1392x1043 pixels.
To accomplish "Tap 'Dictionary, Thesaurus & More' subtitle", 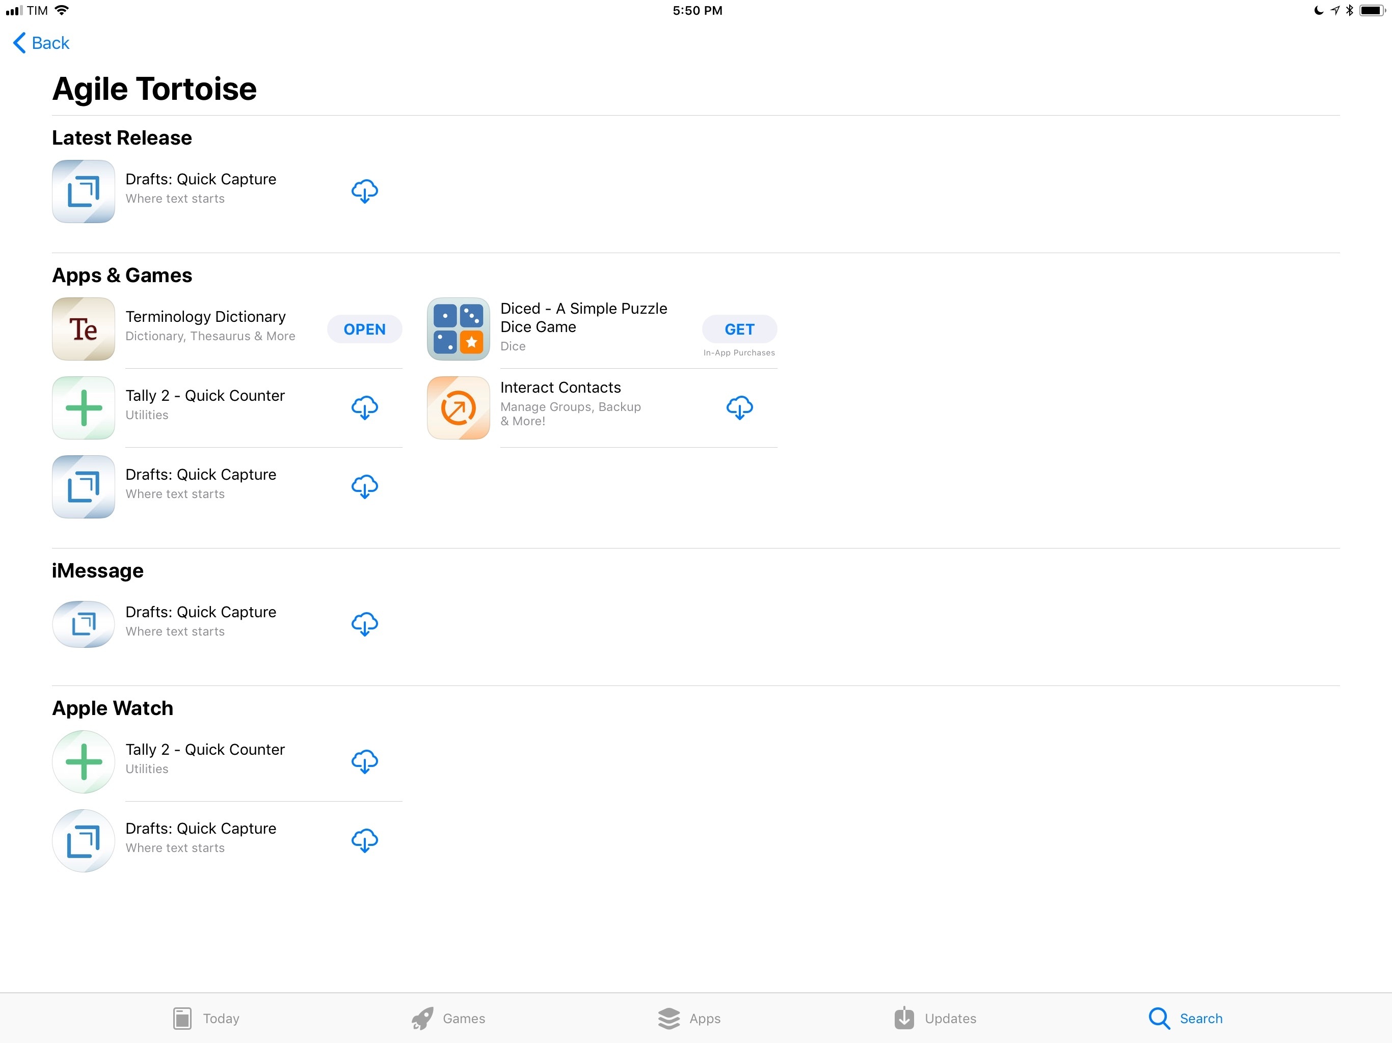I will click(x=210, y=336).
